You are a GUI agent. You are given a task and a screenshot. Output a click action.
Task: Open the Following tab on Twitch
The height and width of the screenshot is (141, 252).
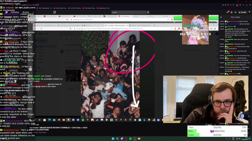15,12
